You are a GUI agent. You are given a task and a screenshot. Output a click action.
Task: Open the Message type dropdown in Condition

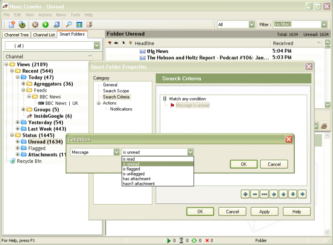pyautogui.click(x=116, y=152)
